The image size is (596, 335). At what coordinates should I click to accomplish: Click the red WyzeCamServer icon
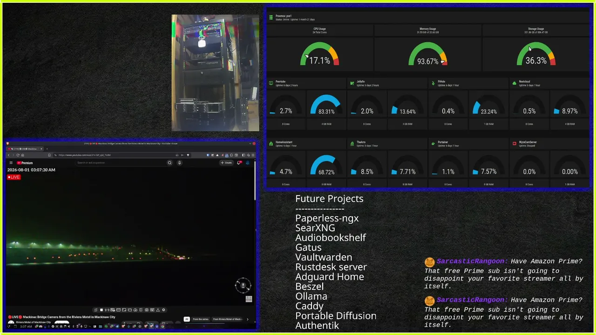pos(514,144)
